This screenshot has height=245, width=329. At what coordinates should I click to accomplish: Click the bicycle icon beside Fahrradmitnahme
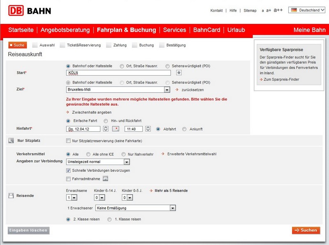point(105,179)
